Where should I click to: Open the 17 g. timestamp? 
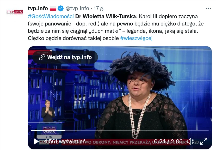[99, 8]
